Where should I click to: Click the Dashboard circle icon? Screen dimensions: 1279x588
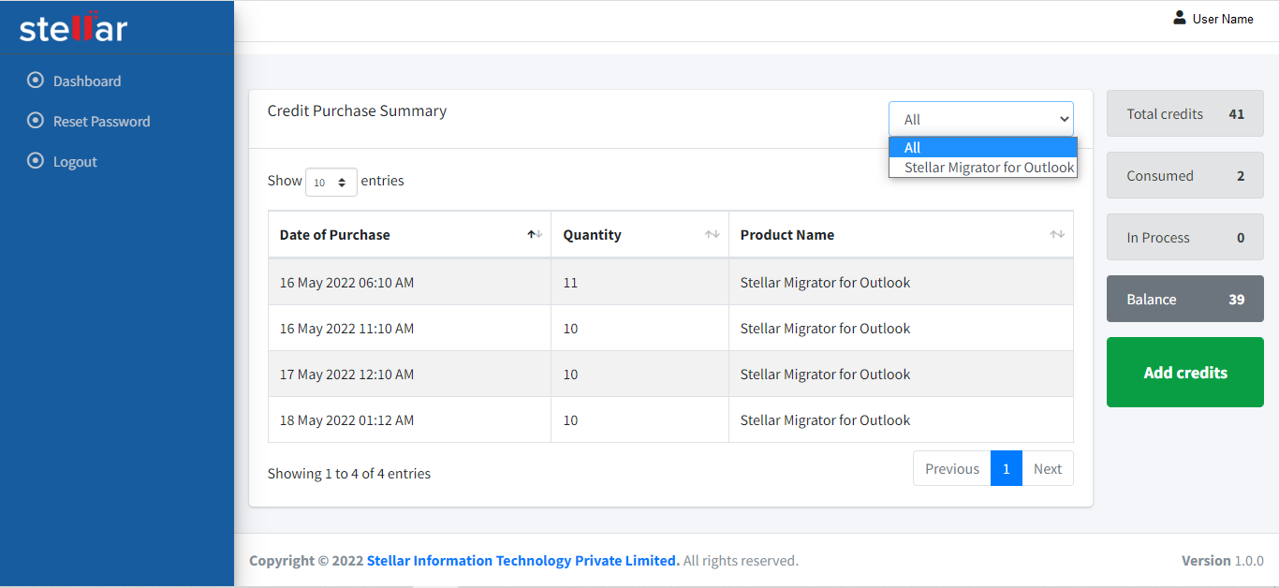tap(36, 81)
